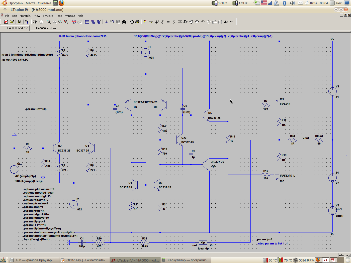Select the Label Net tool
351x263 pixels.
click(157, 22)
